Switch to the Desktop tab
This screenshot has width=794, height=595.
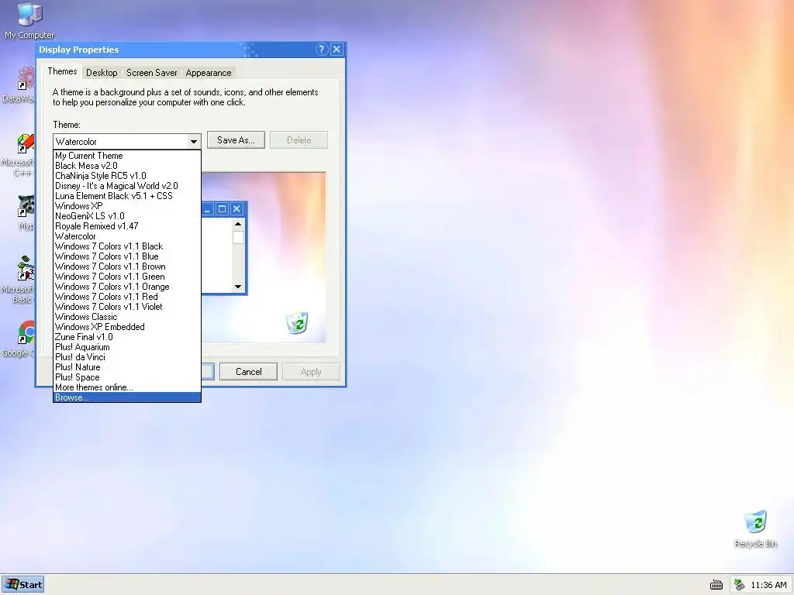pyautogui.click(x=102, y=73)
